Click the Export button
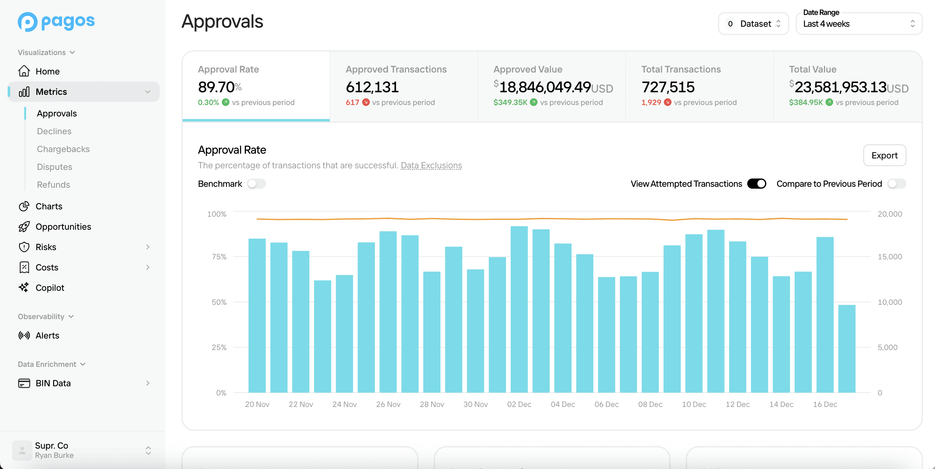The width and height of the screenshot is (935, 469). 884,155
